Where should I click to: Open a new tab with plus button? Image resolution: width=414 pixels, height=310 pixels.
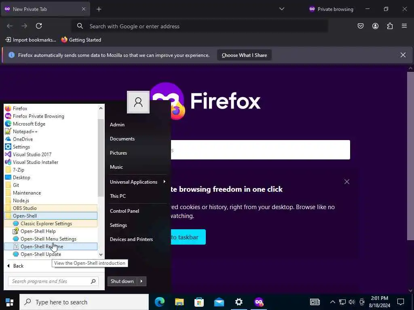click(x=99, y=9)
